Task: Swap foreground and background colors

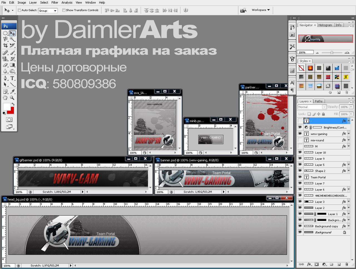Action: pyautogui.click(x=13, y=104)
